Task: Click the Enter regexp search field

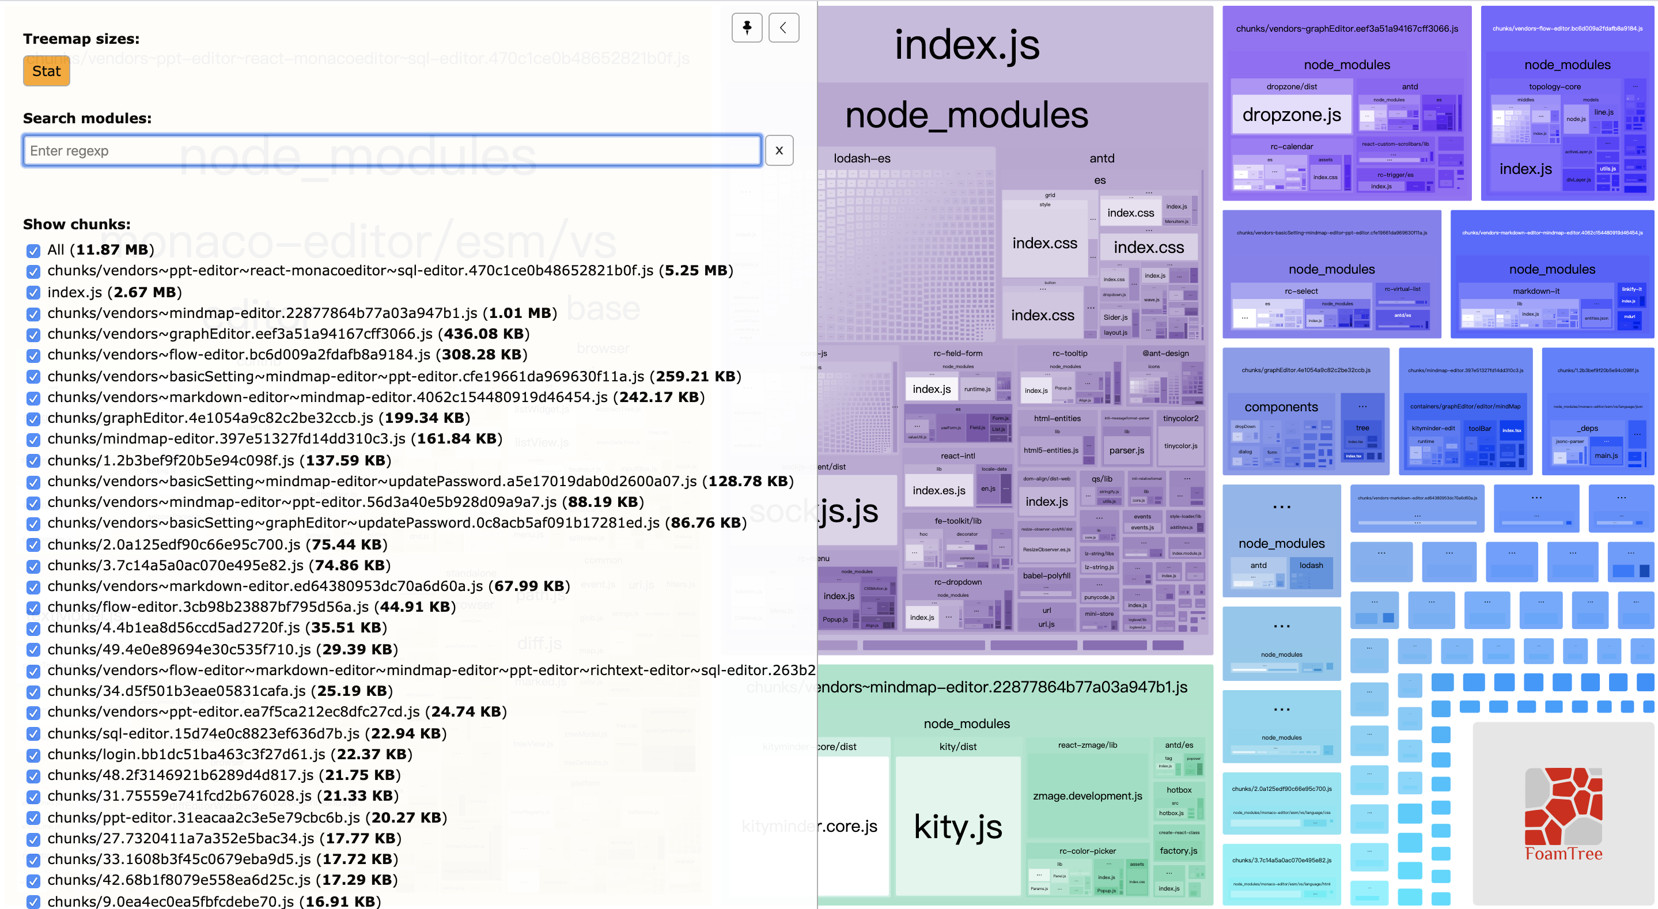Action: coord(391,151)
